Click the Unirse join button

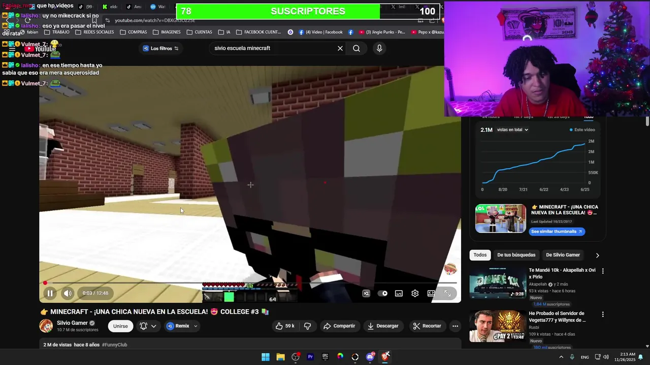point(120,326)
